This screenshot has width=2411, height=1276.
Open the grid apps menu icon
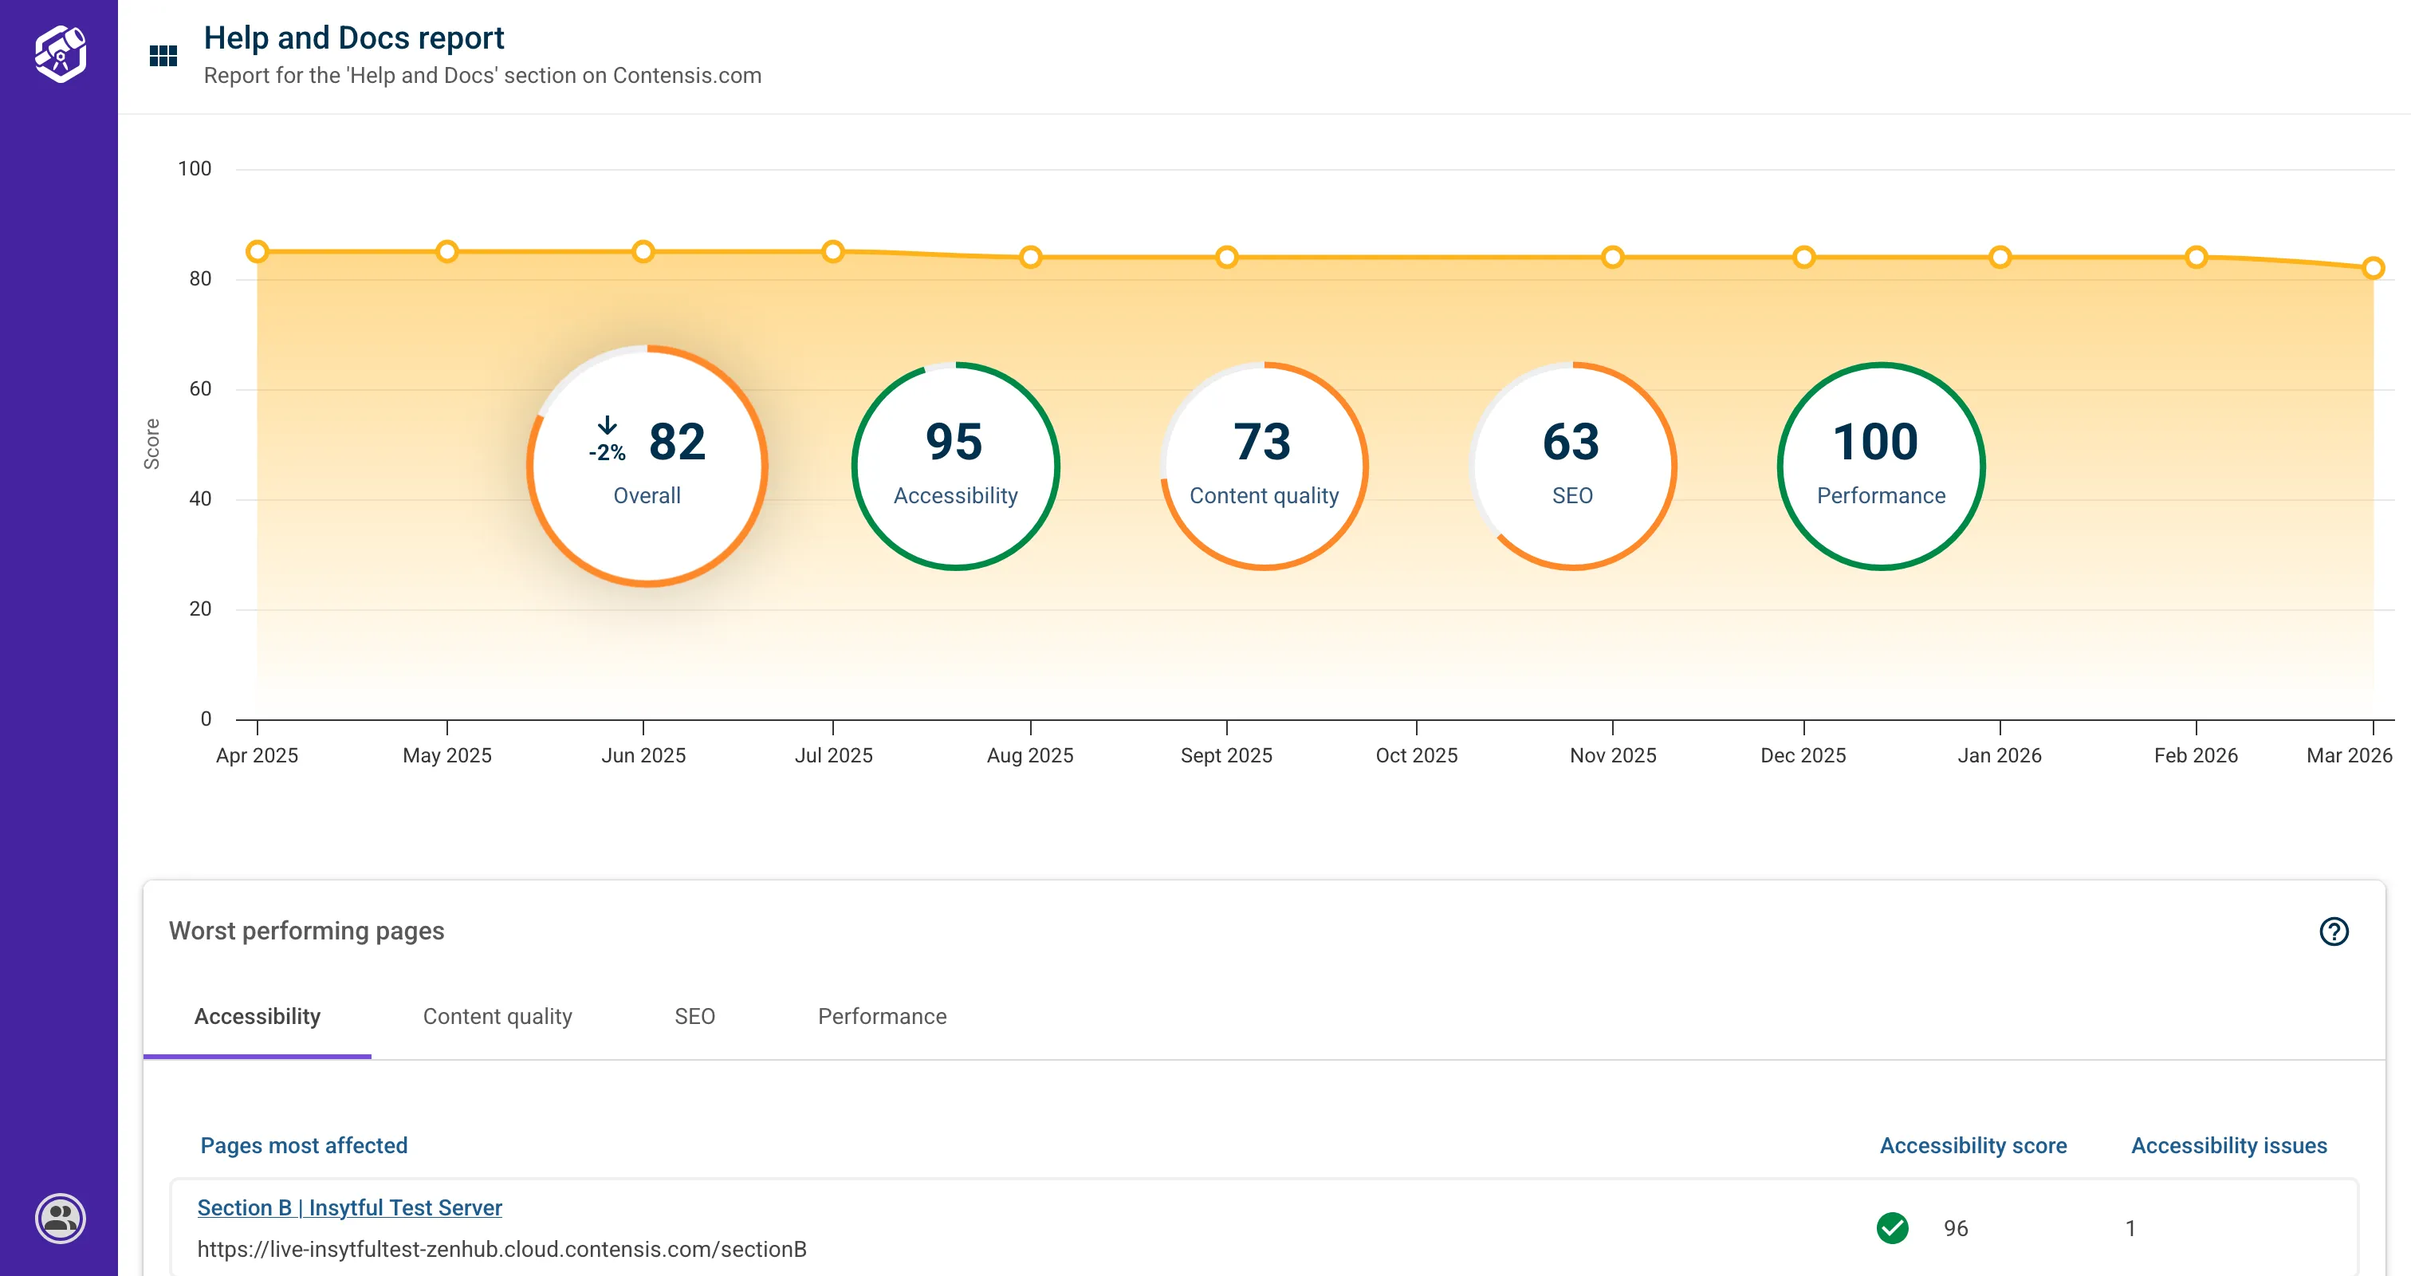pos(163,56)
